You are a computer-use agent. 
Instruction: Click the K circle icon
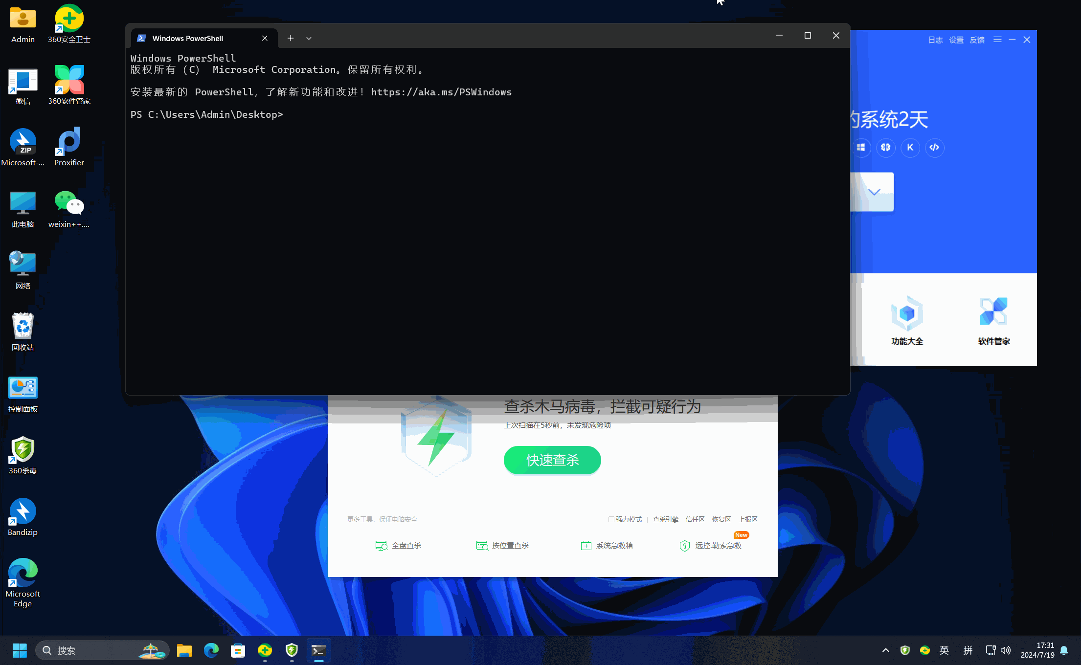[x=910, y=148]
